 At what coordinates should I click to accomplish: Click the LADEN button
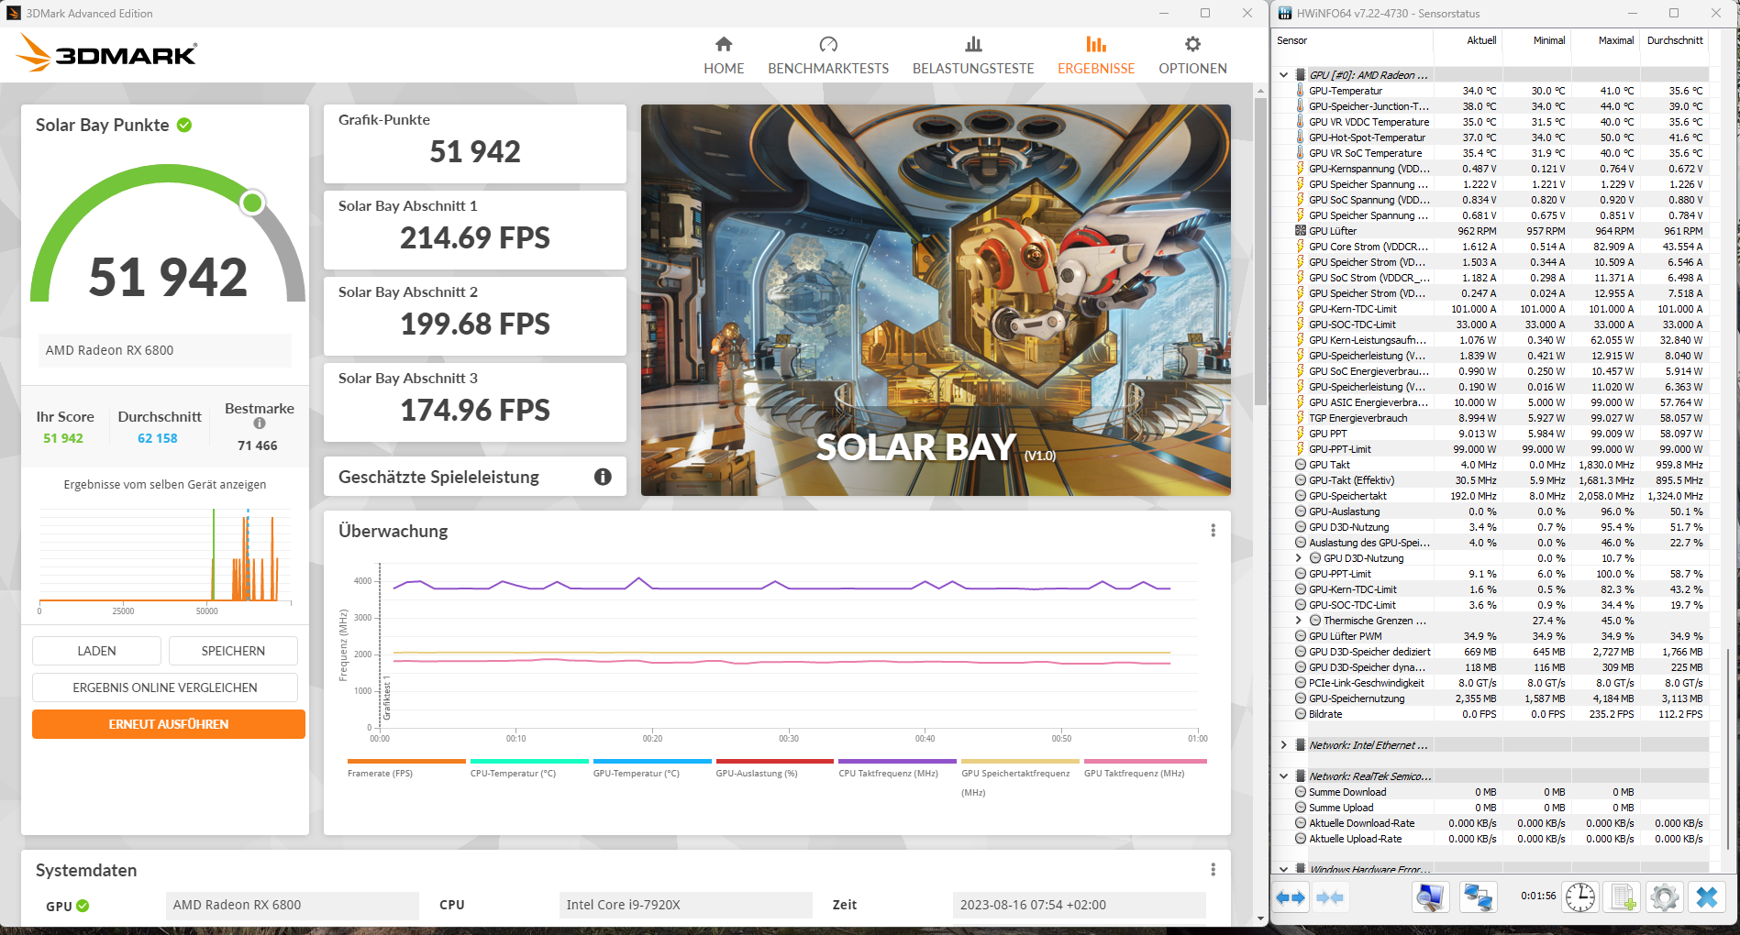point(96,651)
